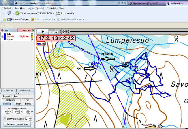Switch to the Lines tab
Screen dimensions: 188x129
click(x=28, y=103)
